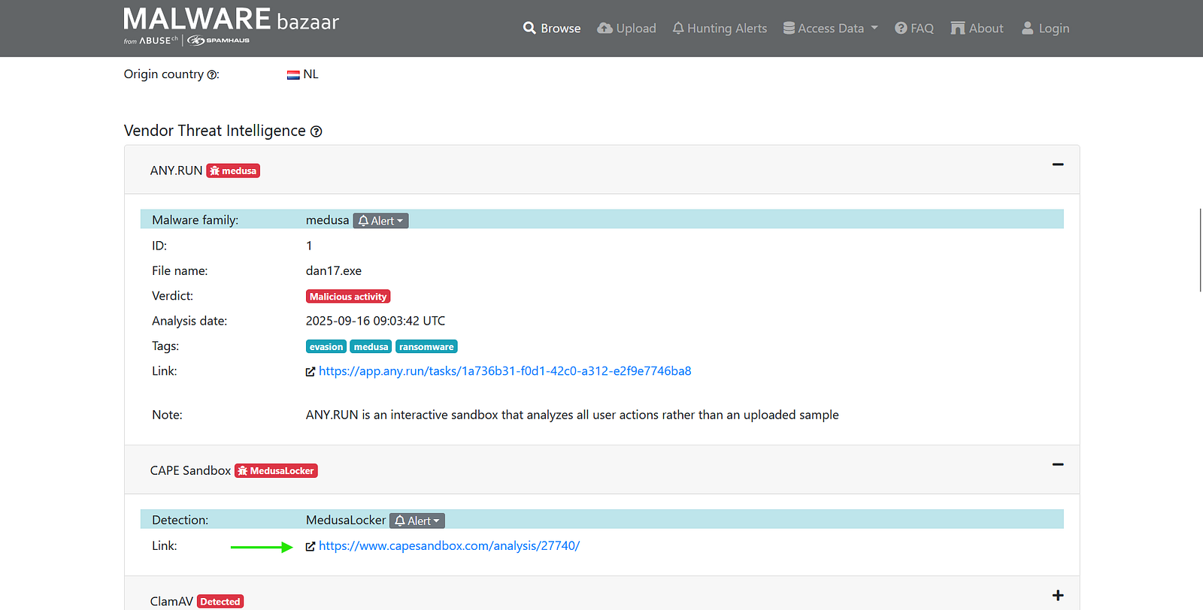The width and height of the screenshot is (1203, 610).
Task: Click the Browse magnifier icon
Action: pyautogui.click(x=529, y=28)
